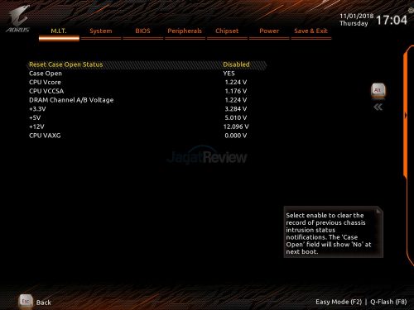Click the Esc key icon
The width and height of the screenshot is (414, 310).
[x=26, y=301]
